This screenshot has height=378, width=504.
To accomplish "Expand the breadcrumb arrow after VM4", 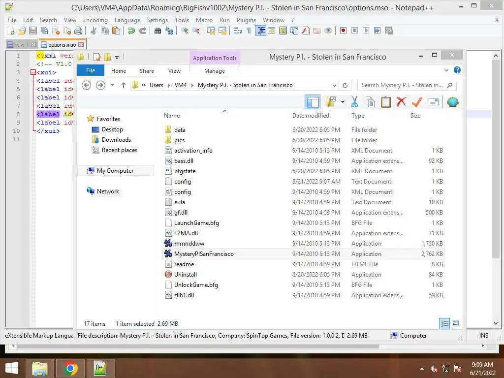I will pos(192,85).
